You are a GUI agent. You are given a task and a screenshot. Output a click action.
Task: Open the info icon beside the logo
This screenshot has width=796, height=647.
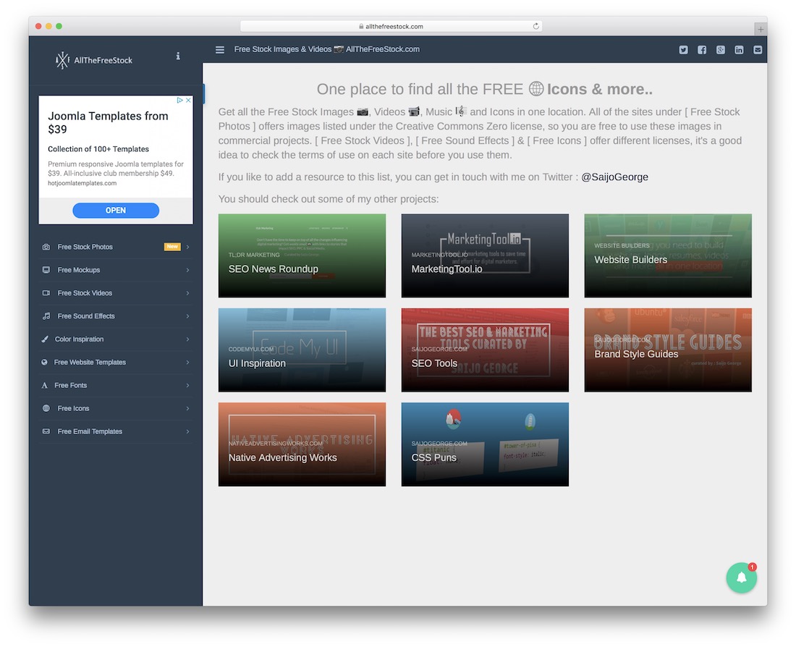(x=178, y=56)
